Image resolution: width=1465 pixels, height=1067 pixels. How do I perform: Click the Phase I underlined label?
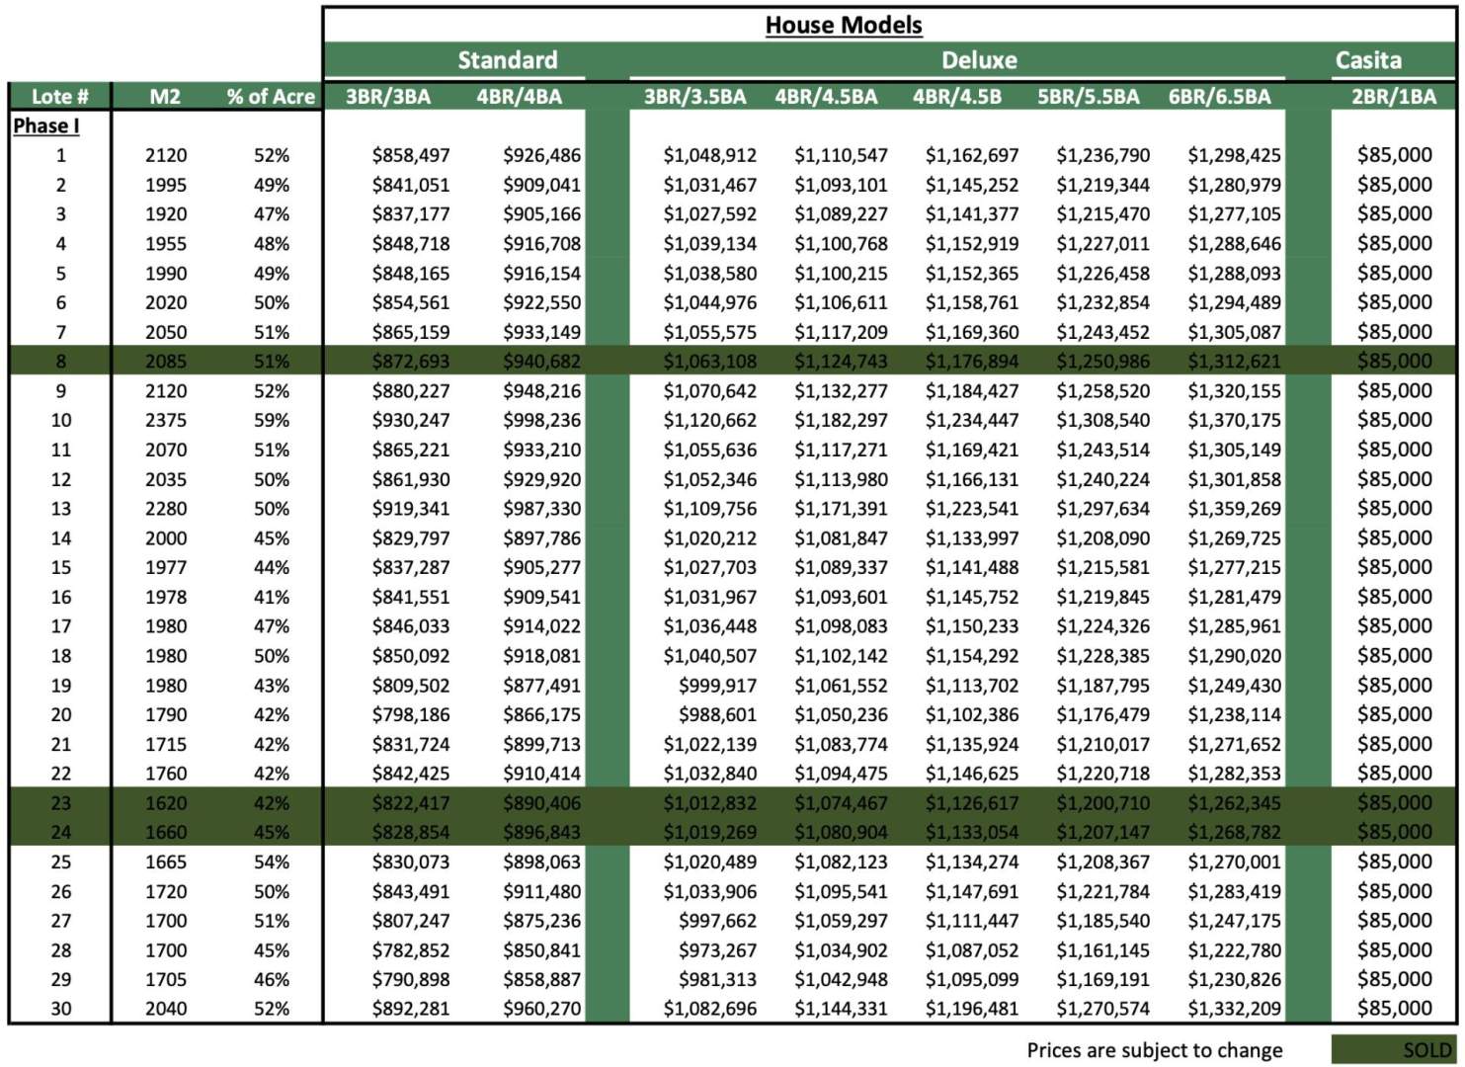[x=45, y=125]
